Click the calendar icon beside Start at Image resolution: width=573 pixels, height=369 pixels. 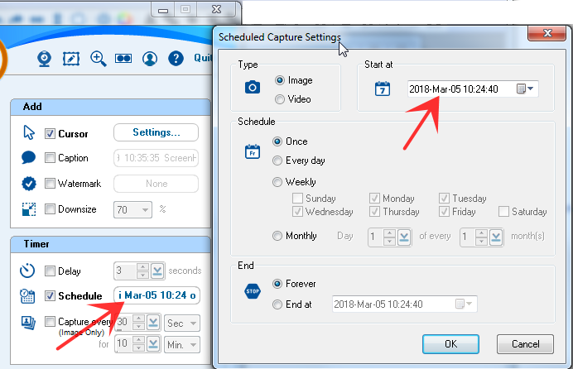click(x=382, y=89)
